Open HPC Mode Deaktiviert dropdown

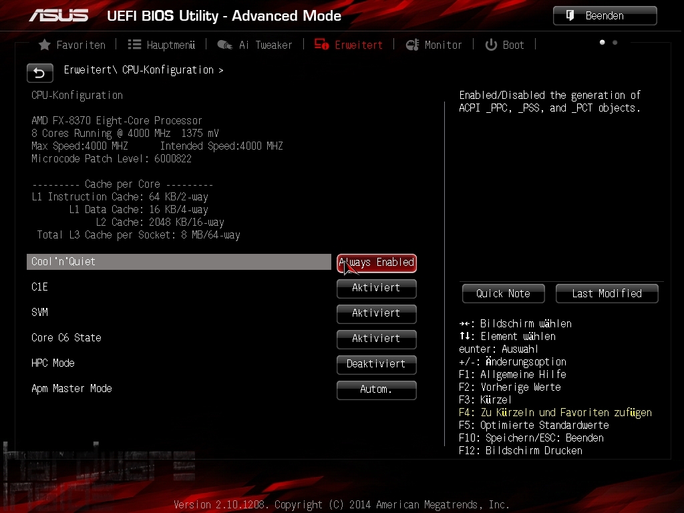click(377, 364)
